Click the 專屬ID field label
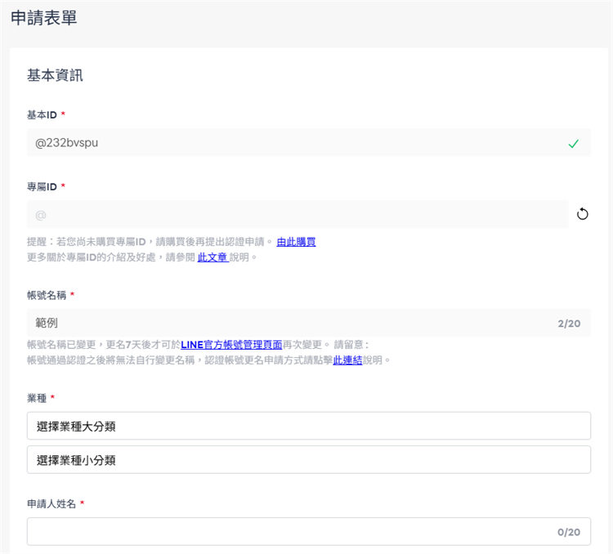This screenshot has width=613, height=554. click(42, 187)
